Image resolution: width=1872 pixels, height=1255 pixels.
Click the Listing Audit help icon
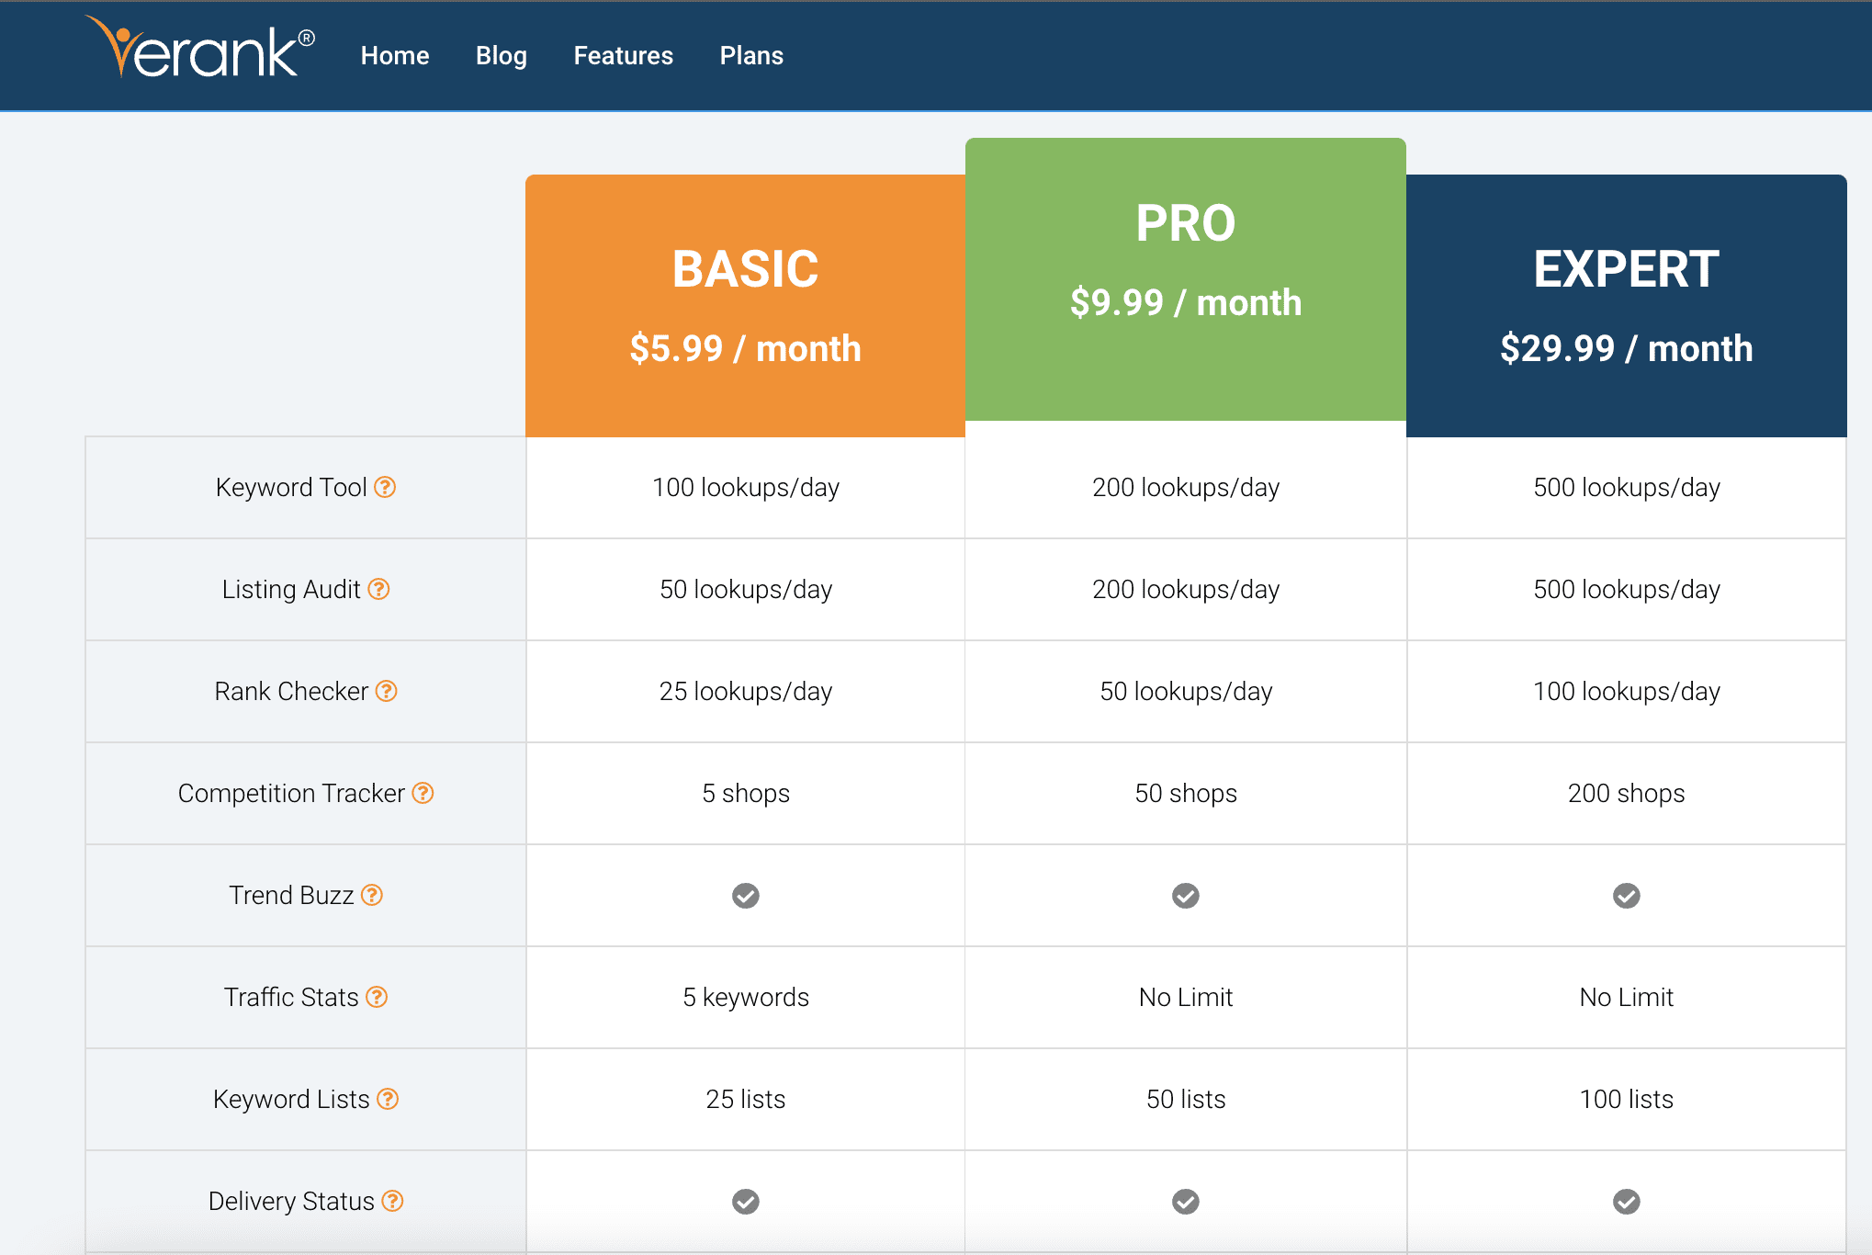point(379,589)
